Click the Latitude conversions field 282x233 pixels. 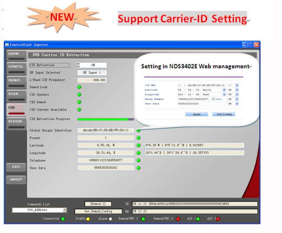(194, 145)
